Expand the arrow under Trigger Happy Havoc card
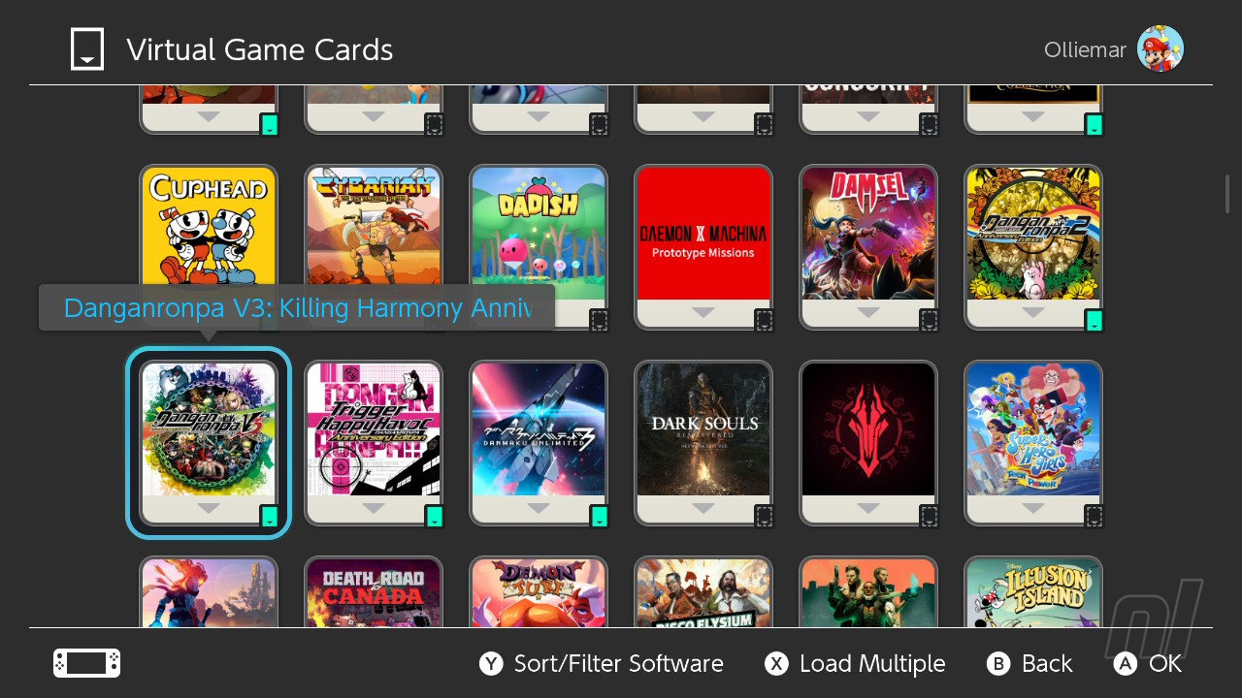1242x698 pixels. pyautogui.click(x=374, y=509)
